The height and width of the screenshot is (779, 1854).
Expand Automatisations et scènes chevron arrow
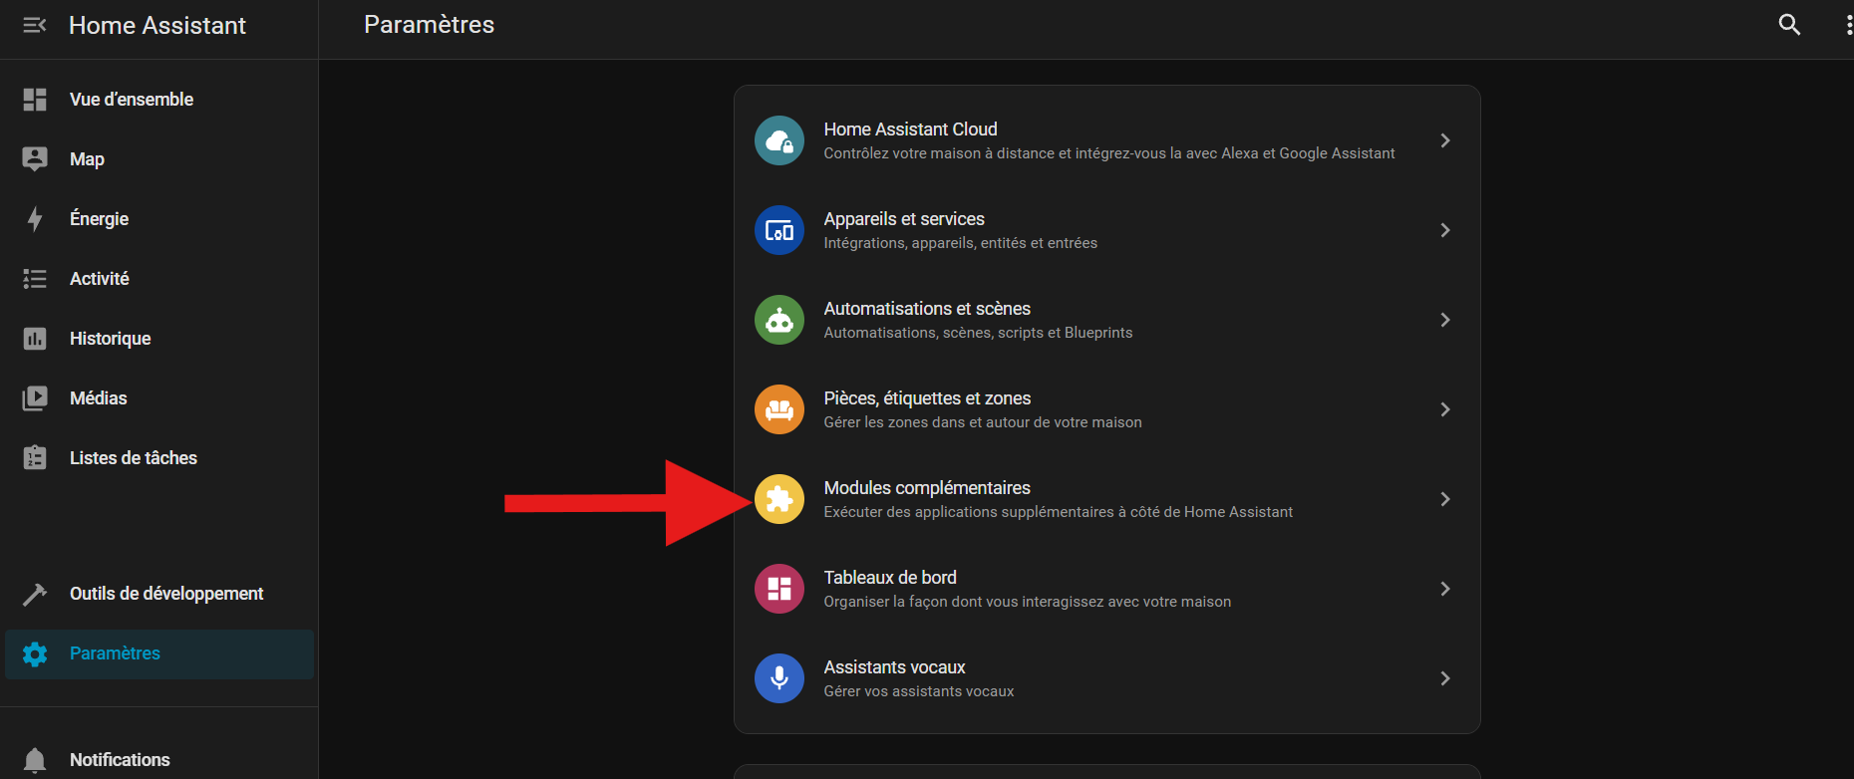[1444, 320]
